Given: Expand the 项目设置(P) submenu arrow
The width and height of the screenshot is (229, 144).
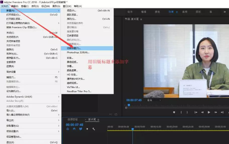Looking at the screenshot, I should click(x=58, y=131).
